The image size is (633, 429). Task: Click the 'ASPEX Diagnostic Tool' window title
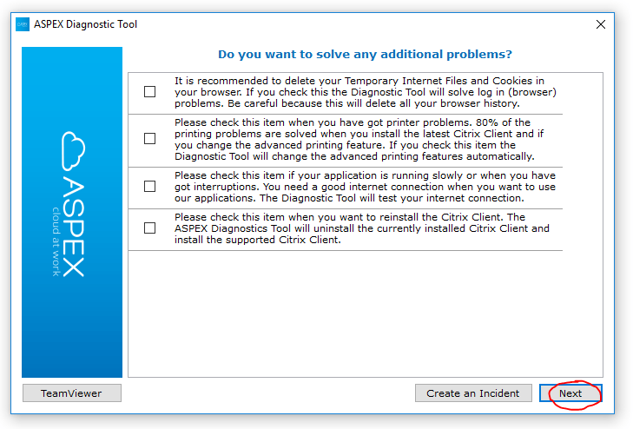point(86,24)
